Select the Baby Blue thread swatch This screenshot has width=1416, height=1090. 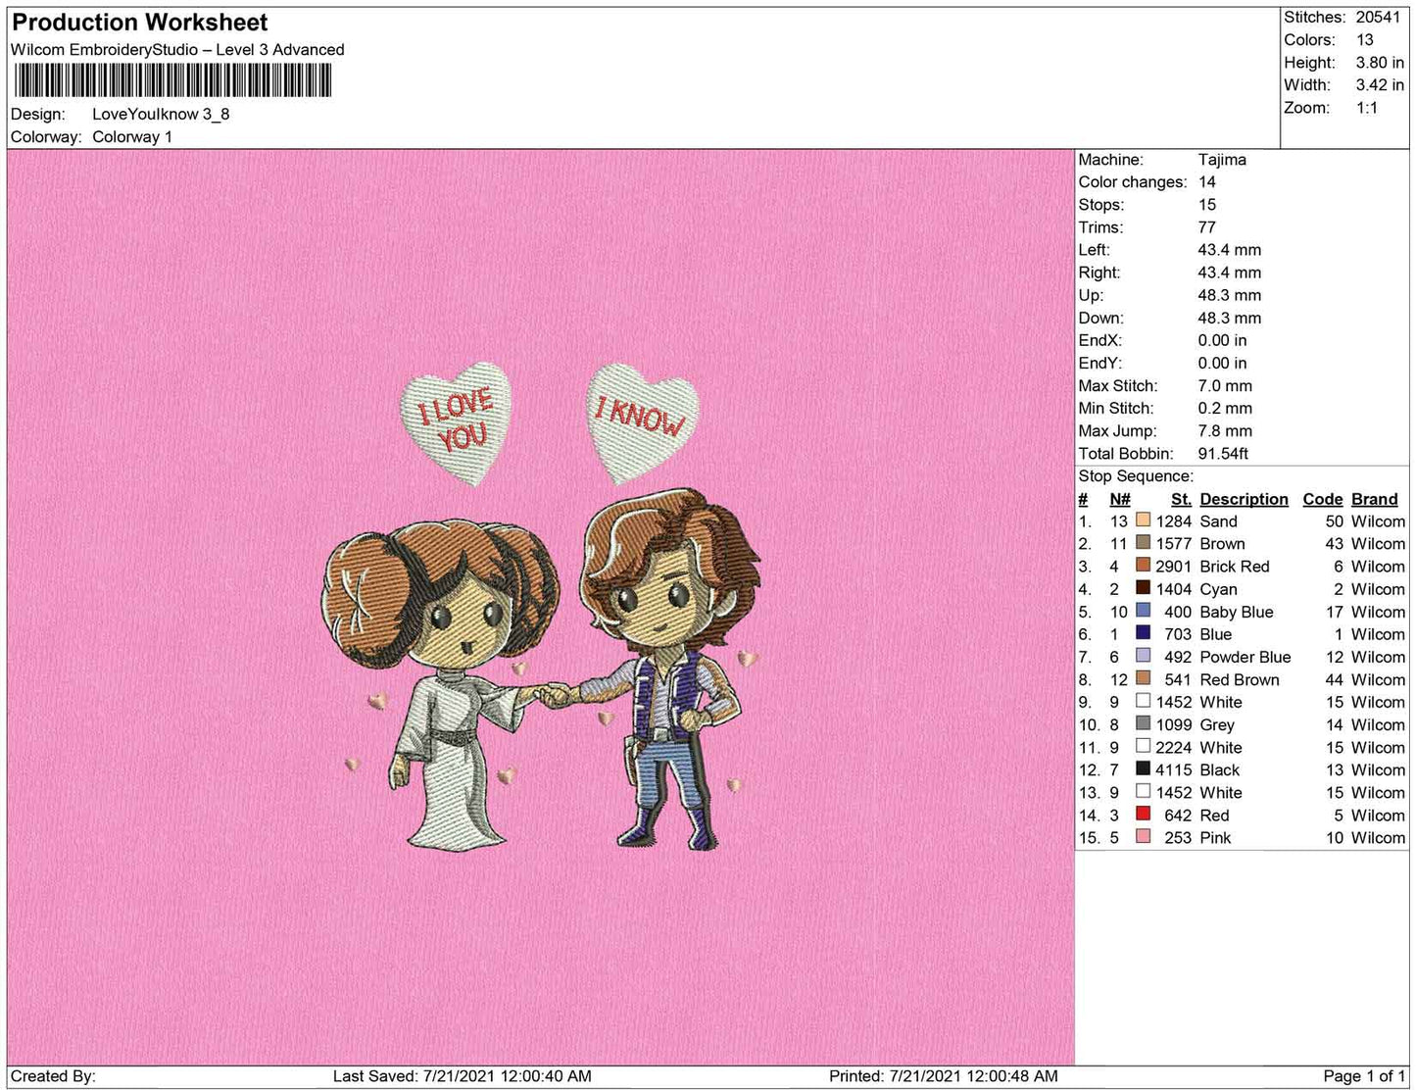point(1143,611)
